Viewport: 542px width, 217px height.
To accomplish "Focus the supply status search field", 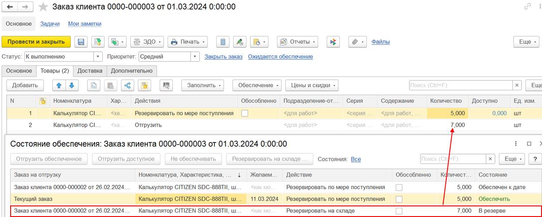I will tap(453, 159).
